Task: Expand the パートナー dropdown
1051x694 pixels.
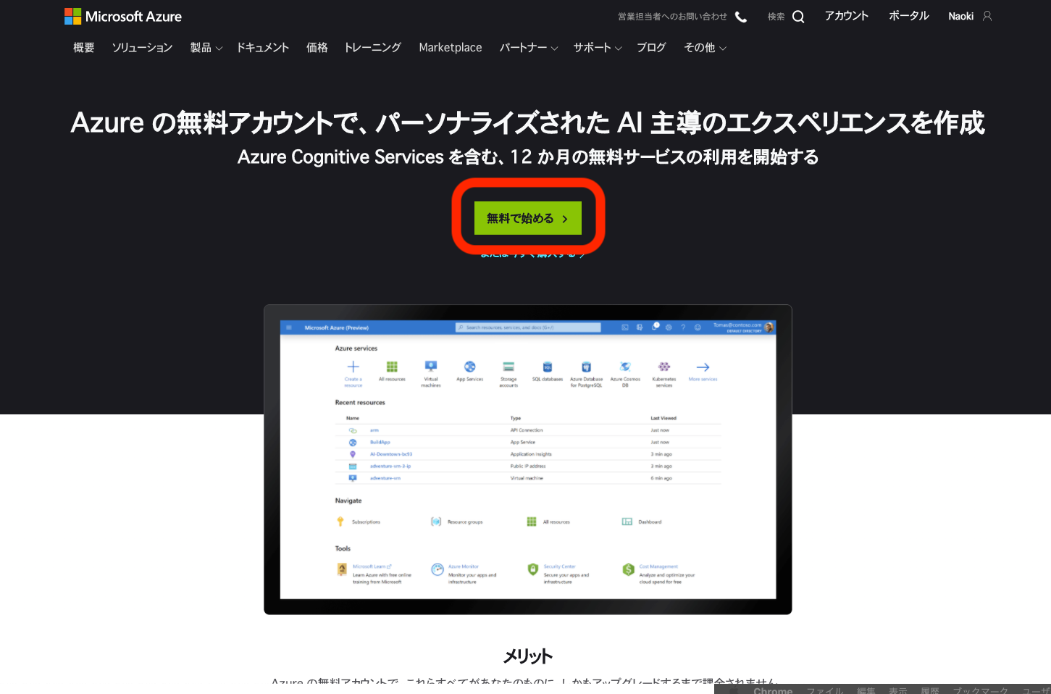Action: 528,47
